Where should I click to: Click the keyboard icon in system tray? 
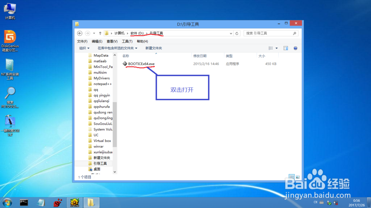pos(322,202)
